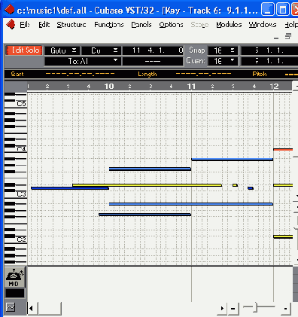Open the File menu
The height and width of the screenshot is (317, 298).
25,25
